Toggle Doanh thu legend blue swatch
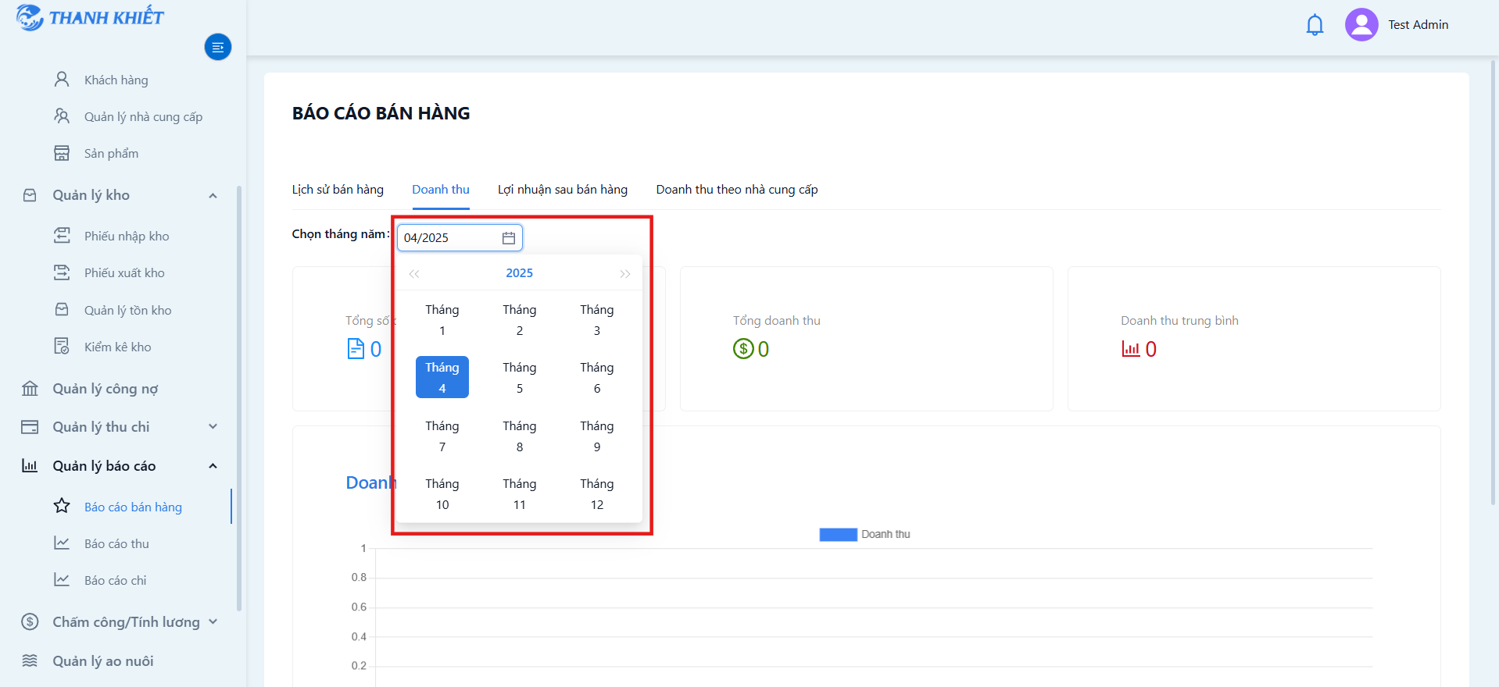 838,535
